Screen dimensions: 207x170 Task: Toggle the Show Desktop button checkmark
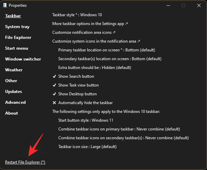(x=77, y=94)
